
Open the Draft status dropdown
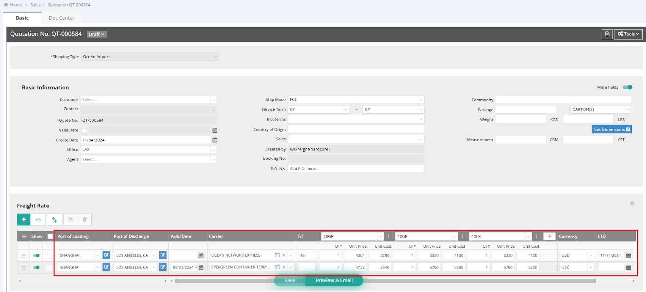pos(97,34)
